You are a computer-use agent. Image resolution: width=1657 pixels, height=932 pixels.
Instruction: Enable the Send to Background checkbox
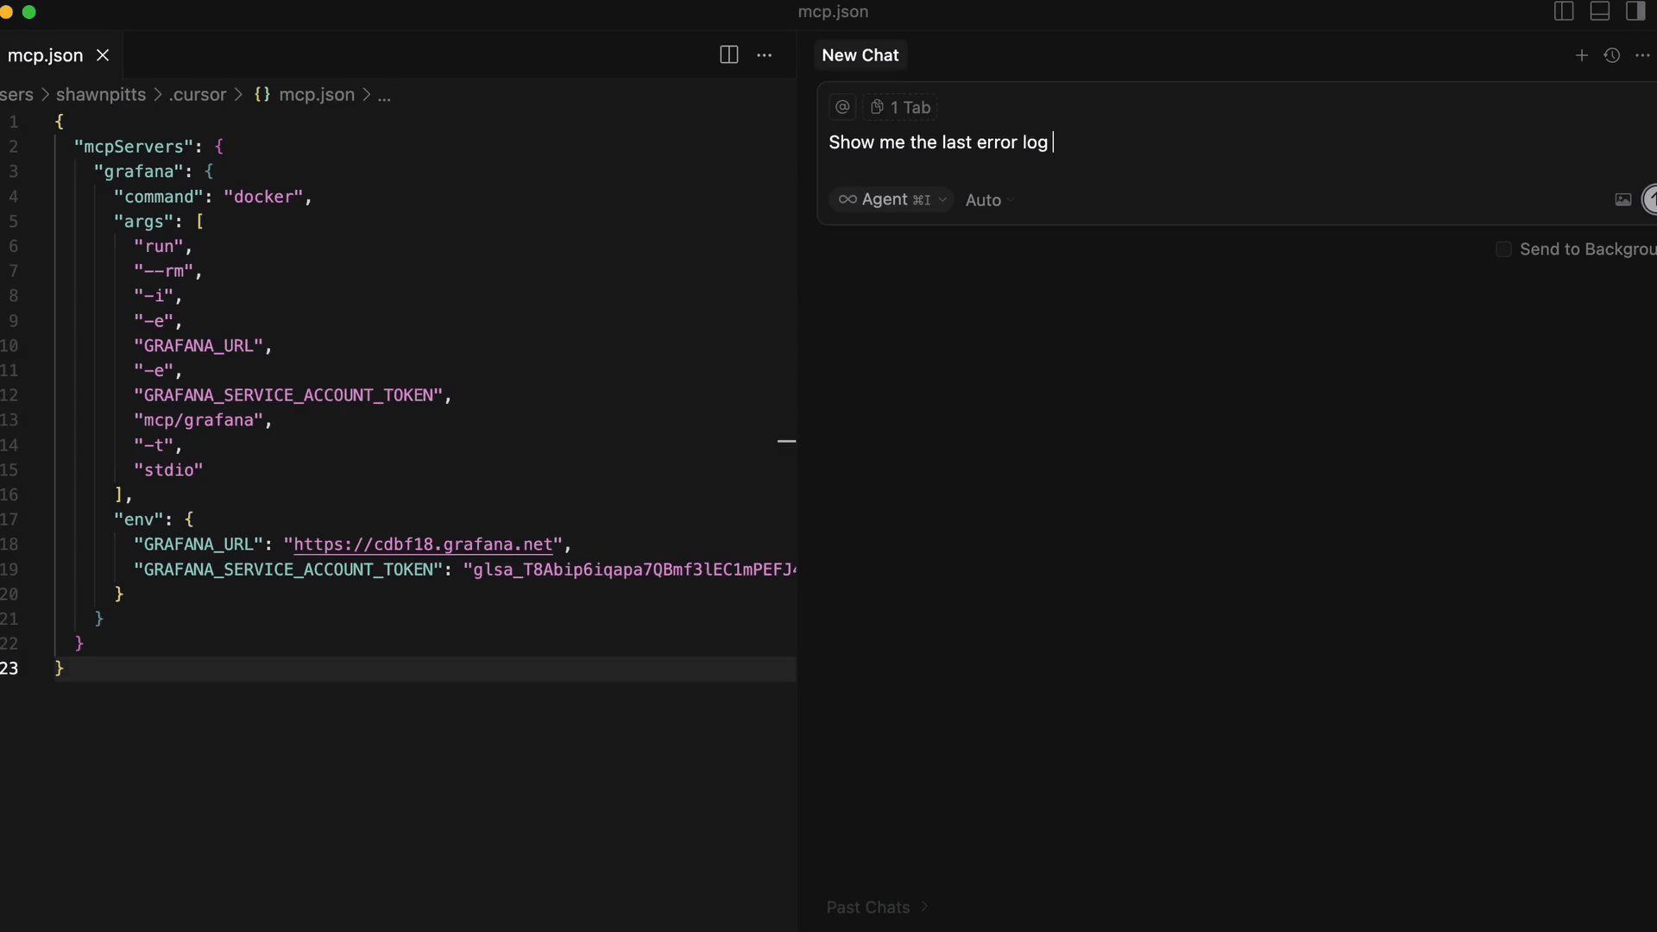1503,249
